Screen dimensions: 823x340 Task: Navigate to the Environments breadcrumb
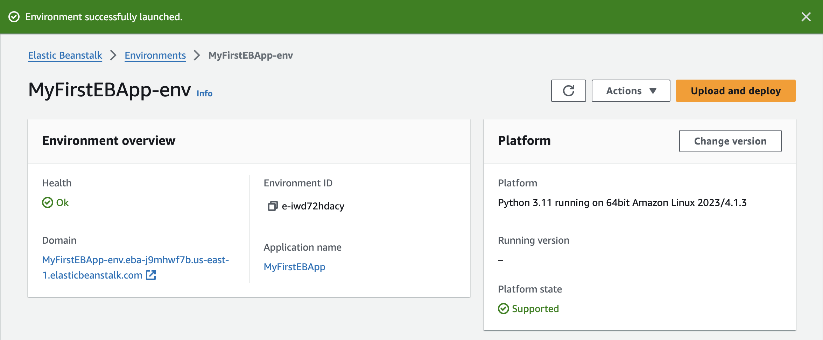point(155,55)
